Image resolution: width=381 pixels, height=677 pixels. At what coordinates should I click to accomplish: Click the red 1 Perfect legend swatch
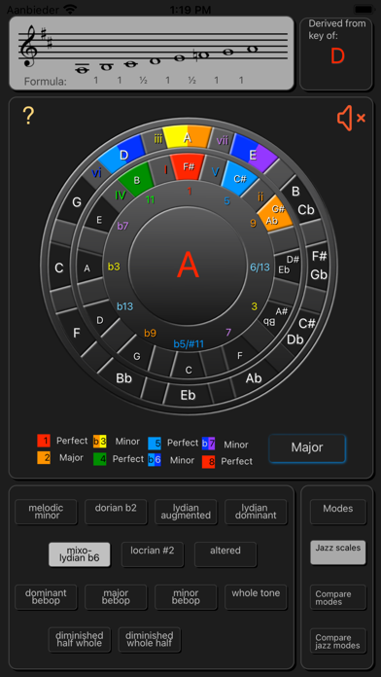pyautogui.click(x=44, y=442)
